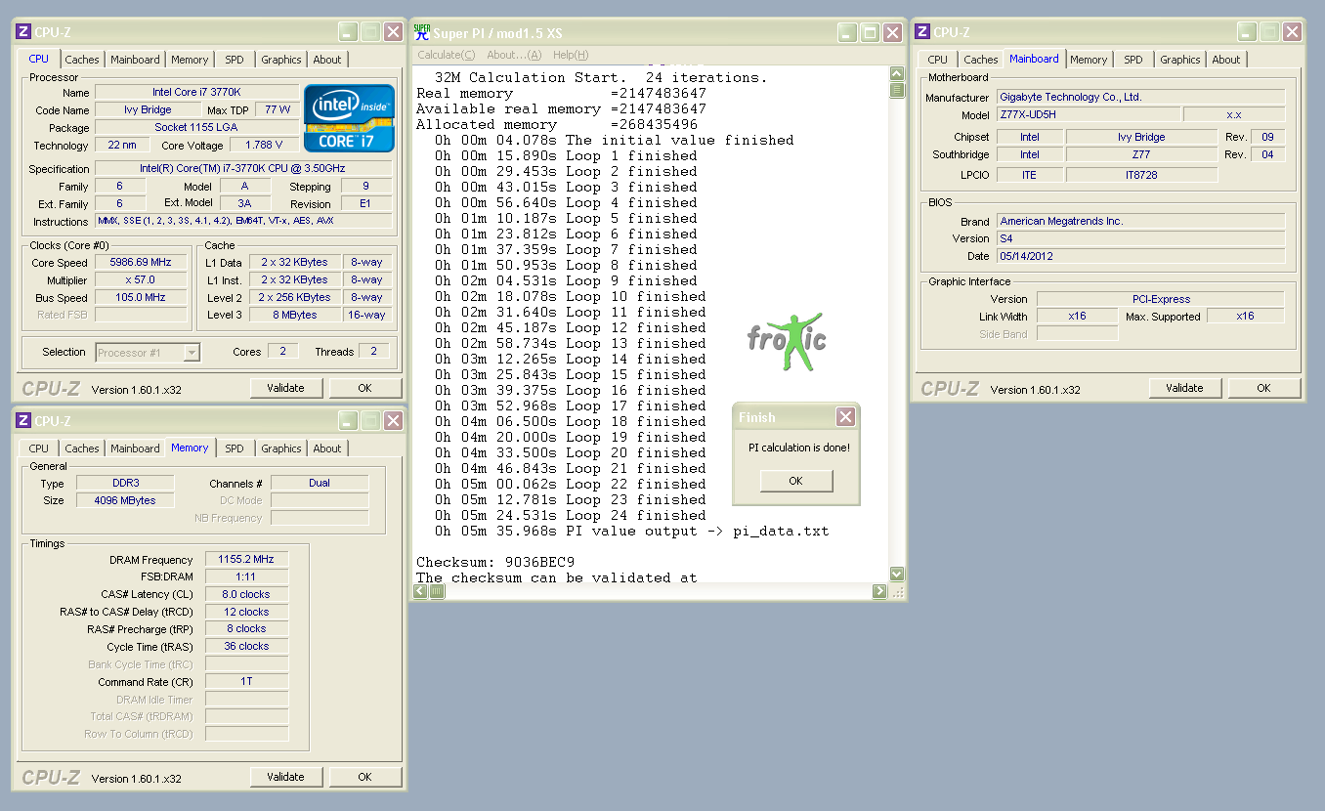1325x811 pixels.
Task: Open About tab in Mainboard CPU-Z window
Action: point(1226,60)
